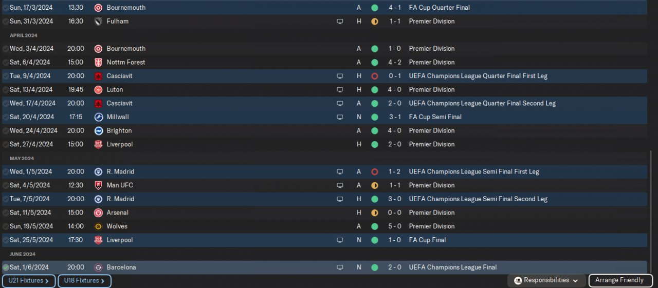Toggle the checkmark for the Barcelona 1/6/2024 fixture

click(x=6, y=267)
